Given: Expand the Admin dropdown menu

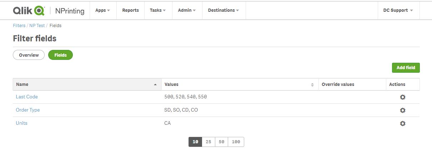Looking at the screenshot, I should (187, 10).
